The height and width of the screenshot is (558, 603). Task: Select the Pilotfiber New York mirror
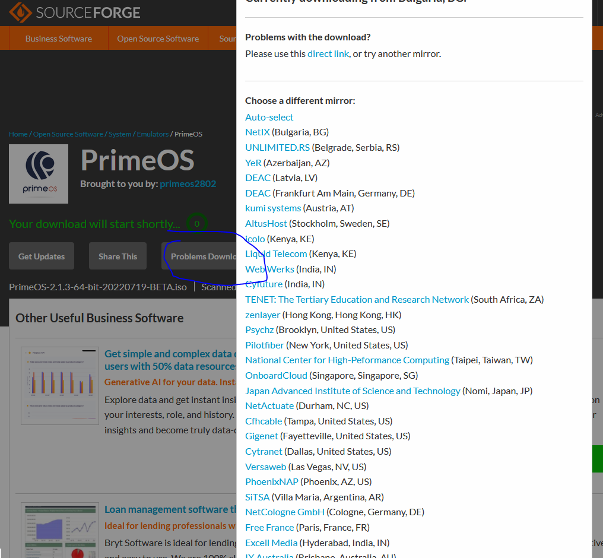tap(265, 345)
